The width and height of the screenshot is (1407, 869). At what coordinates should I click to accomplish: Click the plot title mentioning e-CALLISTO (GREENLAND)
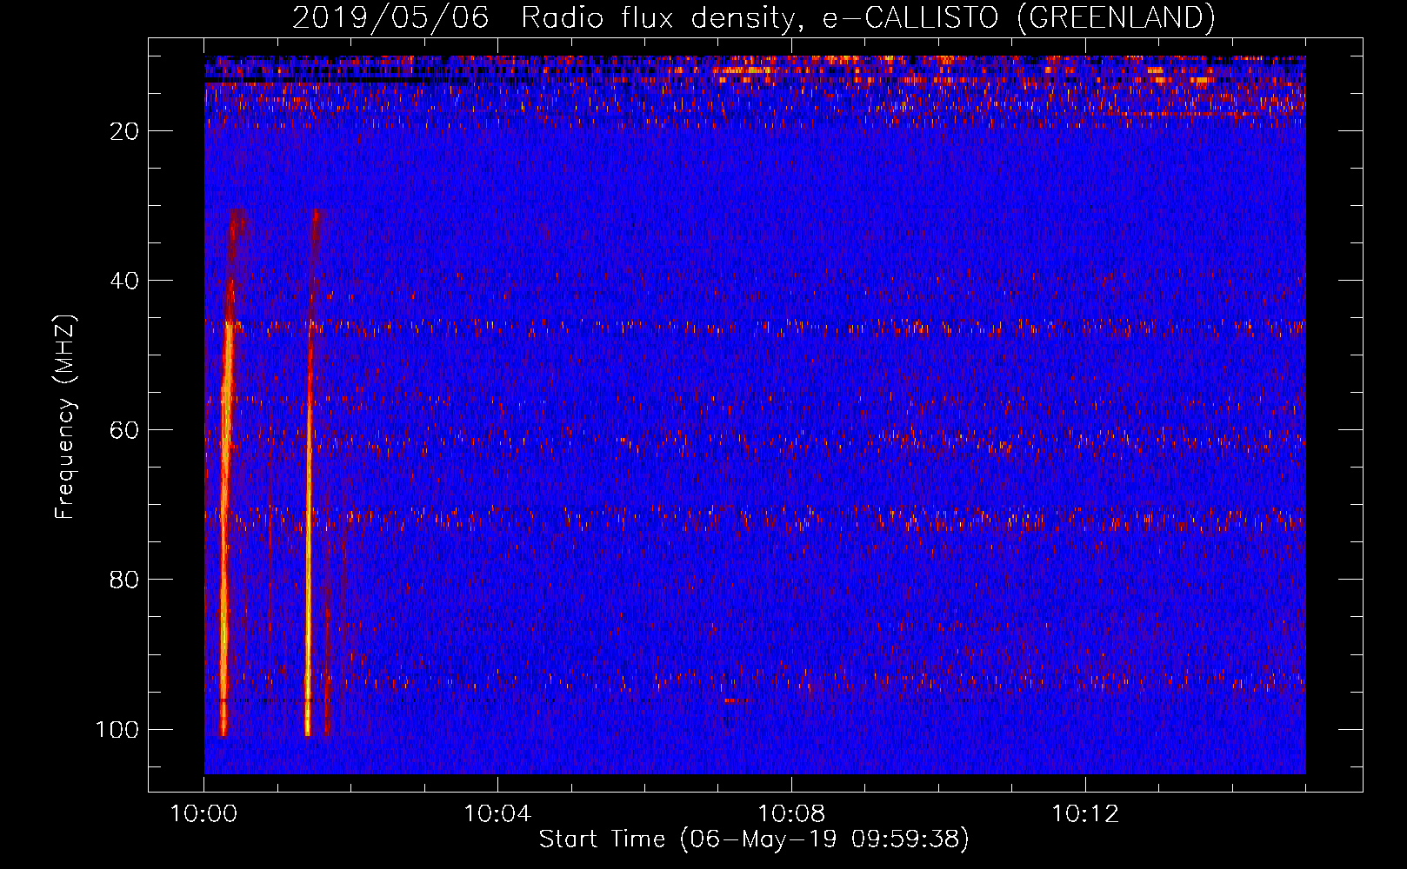(753, 18)
